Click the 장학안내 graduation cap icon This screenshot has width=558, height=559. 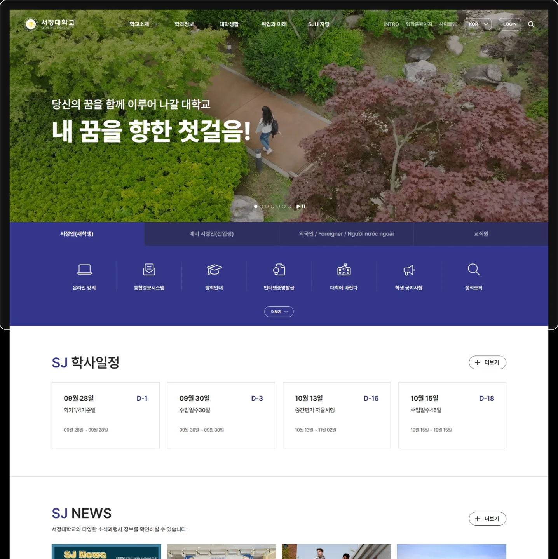(214, 269)
